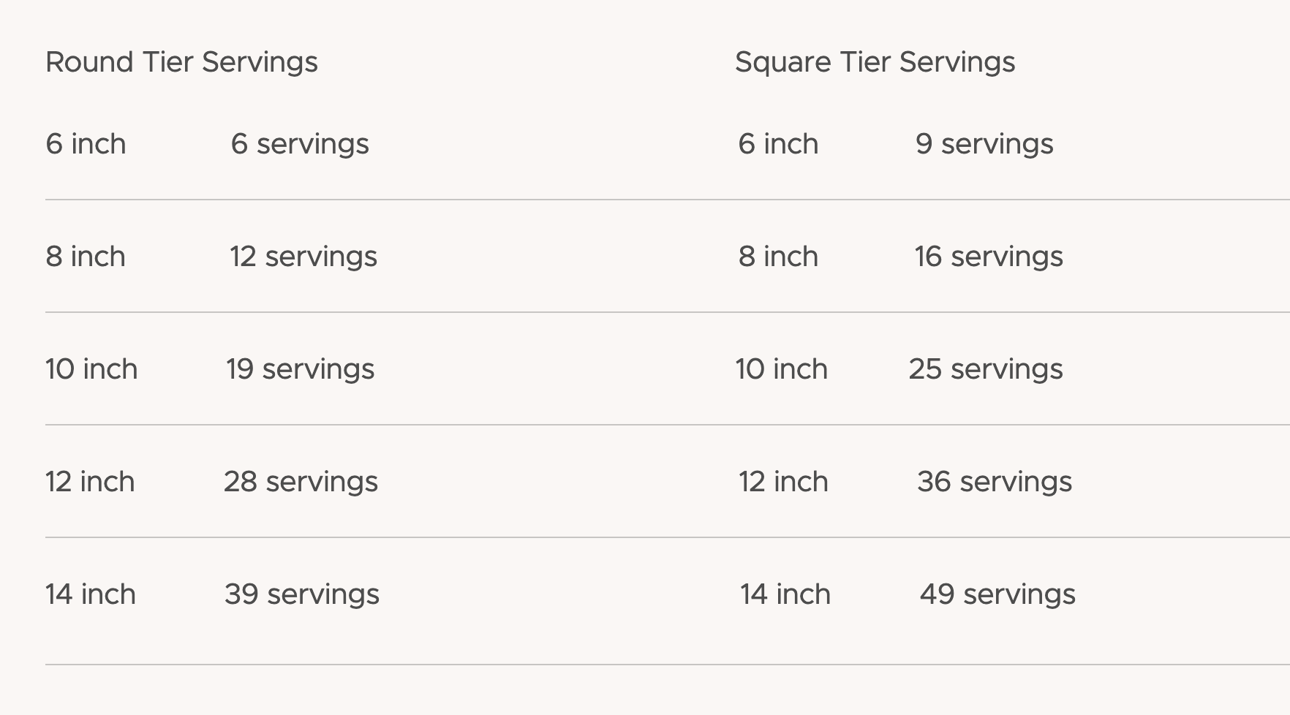Click the 49 servings value
1290x715 pixels.
[997, 594]
